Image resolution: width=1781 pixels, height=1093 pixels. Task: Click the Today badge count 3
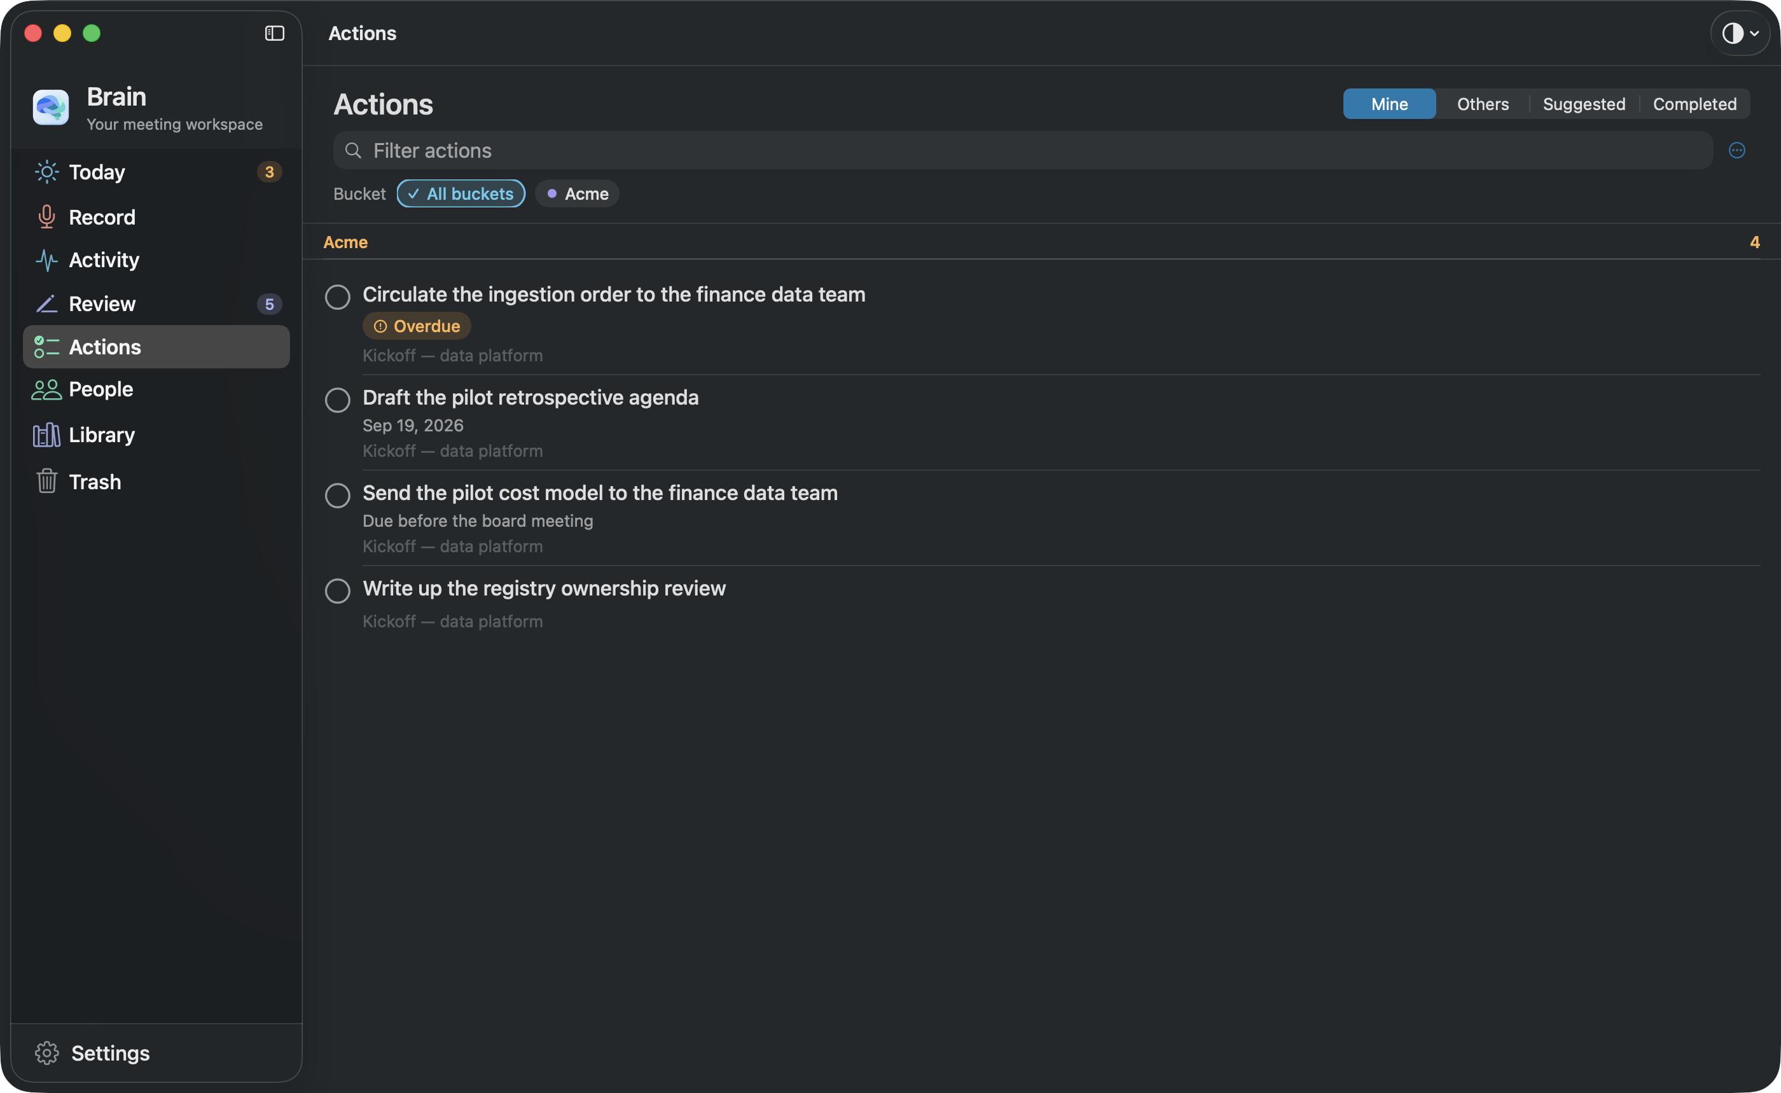[269, 172]
